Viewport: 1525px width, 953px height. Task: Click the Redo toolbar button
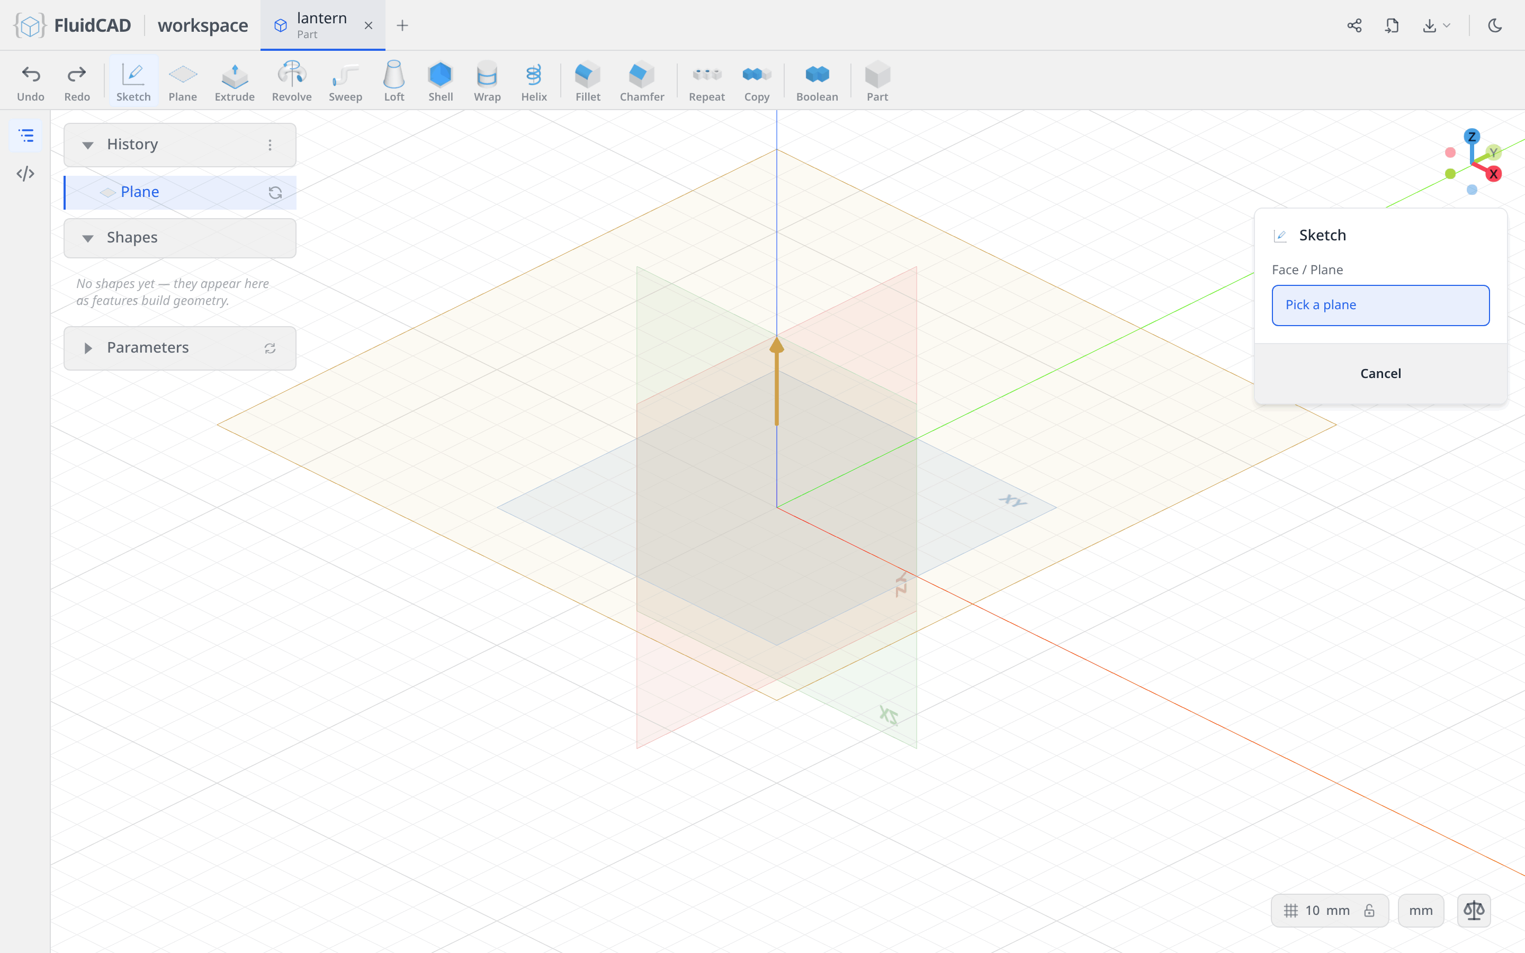pyautogui.click(x=77, y=82)
